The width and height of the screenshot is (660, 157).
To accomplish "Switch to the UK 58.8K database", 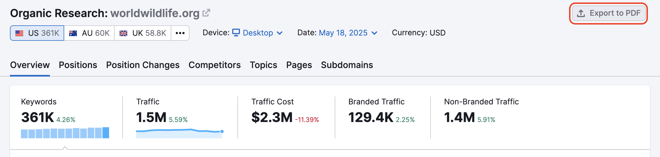I will tap(143, 33).
